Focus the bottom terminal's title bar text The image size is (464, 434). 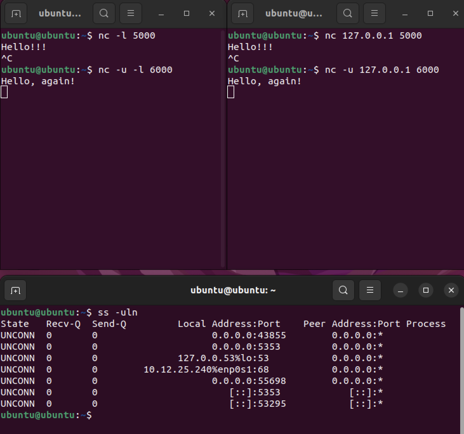pos(233,290)
